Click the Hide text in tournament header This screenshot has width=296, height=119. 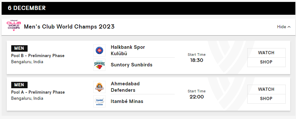pos(282,27)
